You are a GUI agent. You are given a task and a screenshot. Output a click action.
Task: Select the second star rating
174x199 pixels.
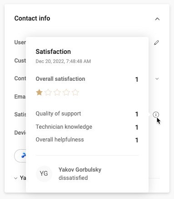[48, 92]
